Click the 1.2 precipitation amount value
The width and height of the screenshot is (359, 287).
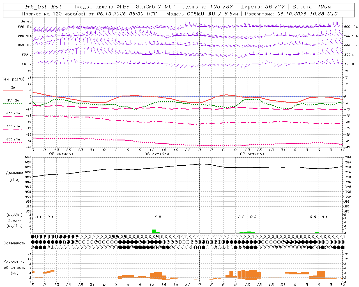point(158,217)
